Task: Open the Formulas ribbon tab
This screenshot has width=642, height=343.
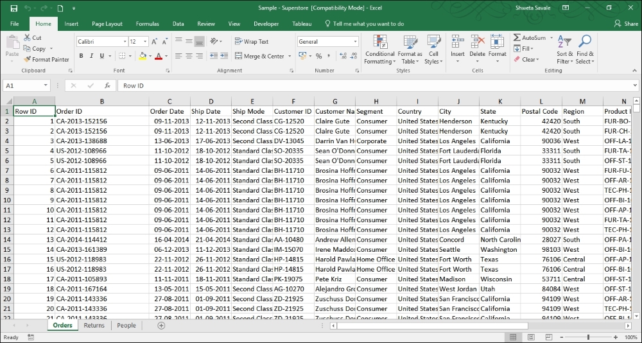Action: (x=148, y=24)
